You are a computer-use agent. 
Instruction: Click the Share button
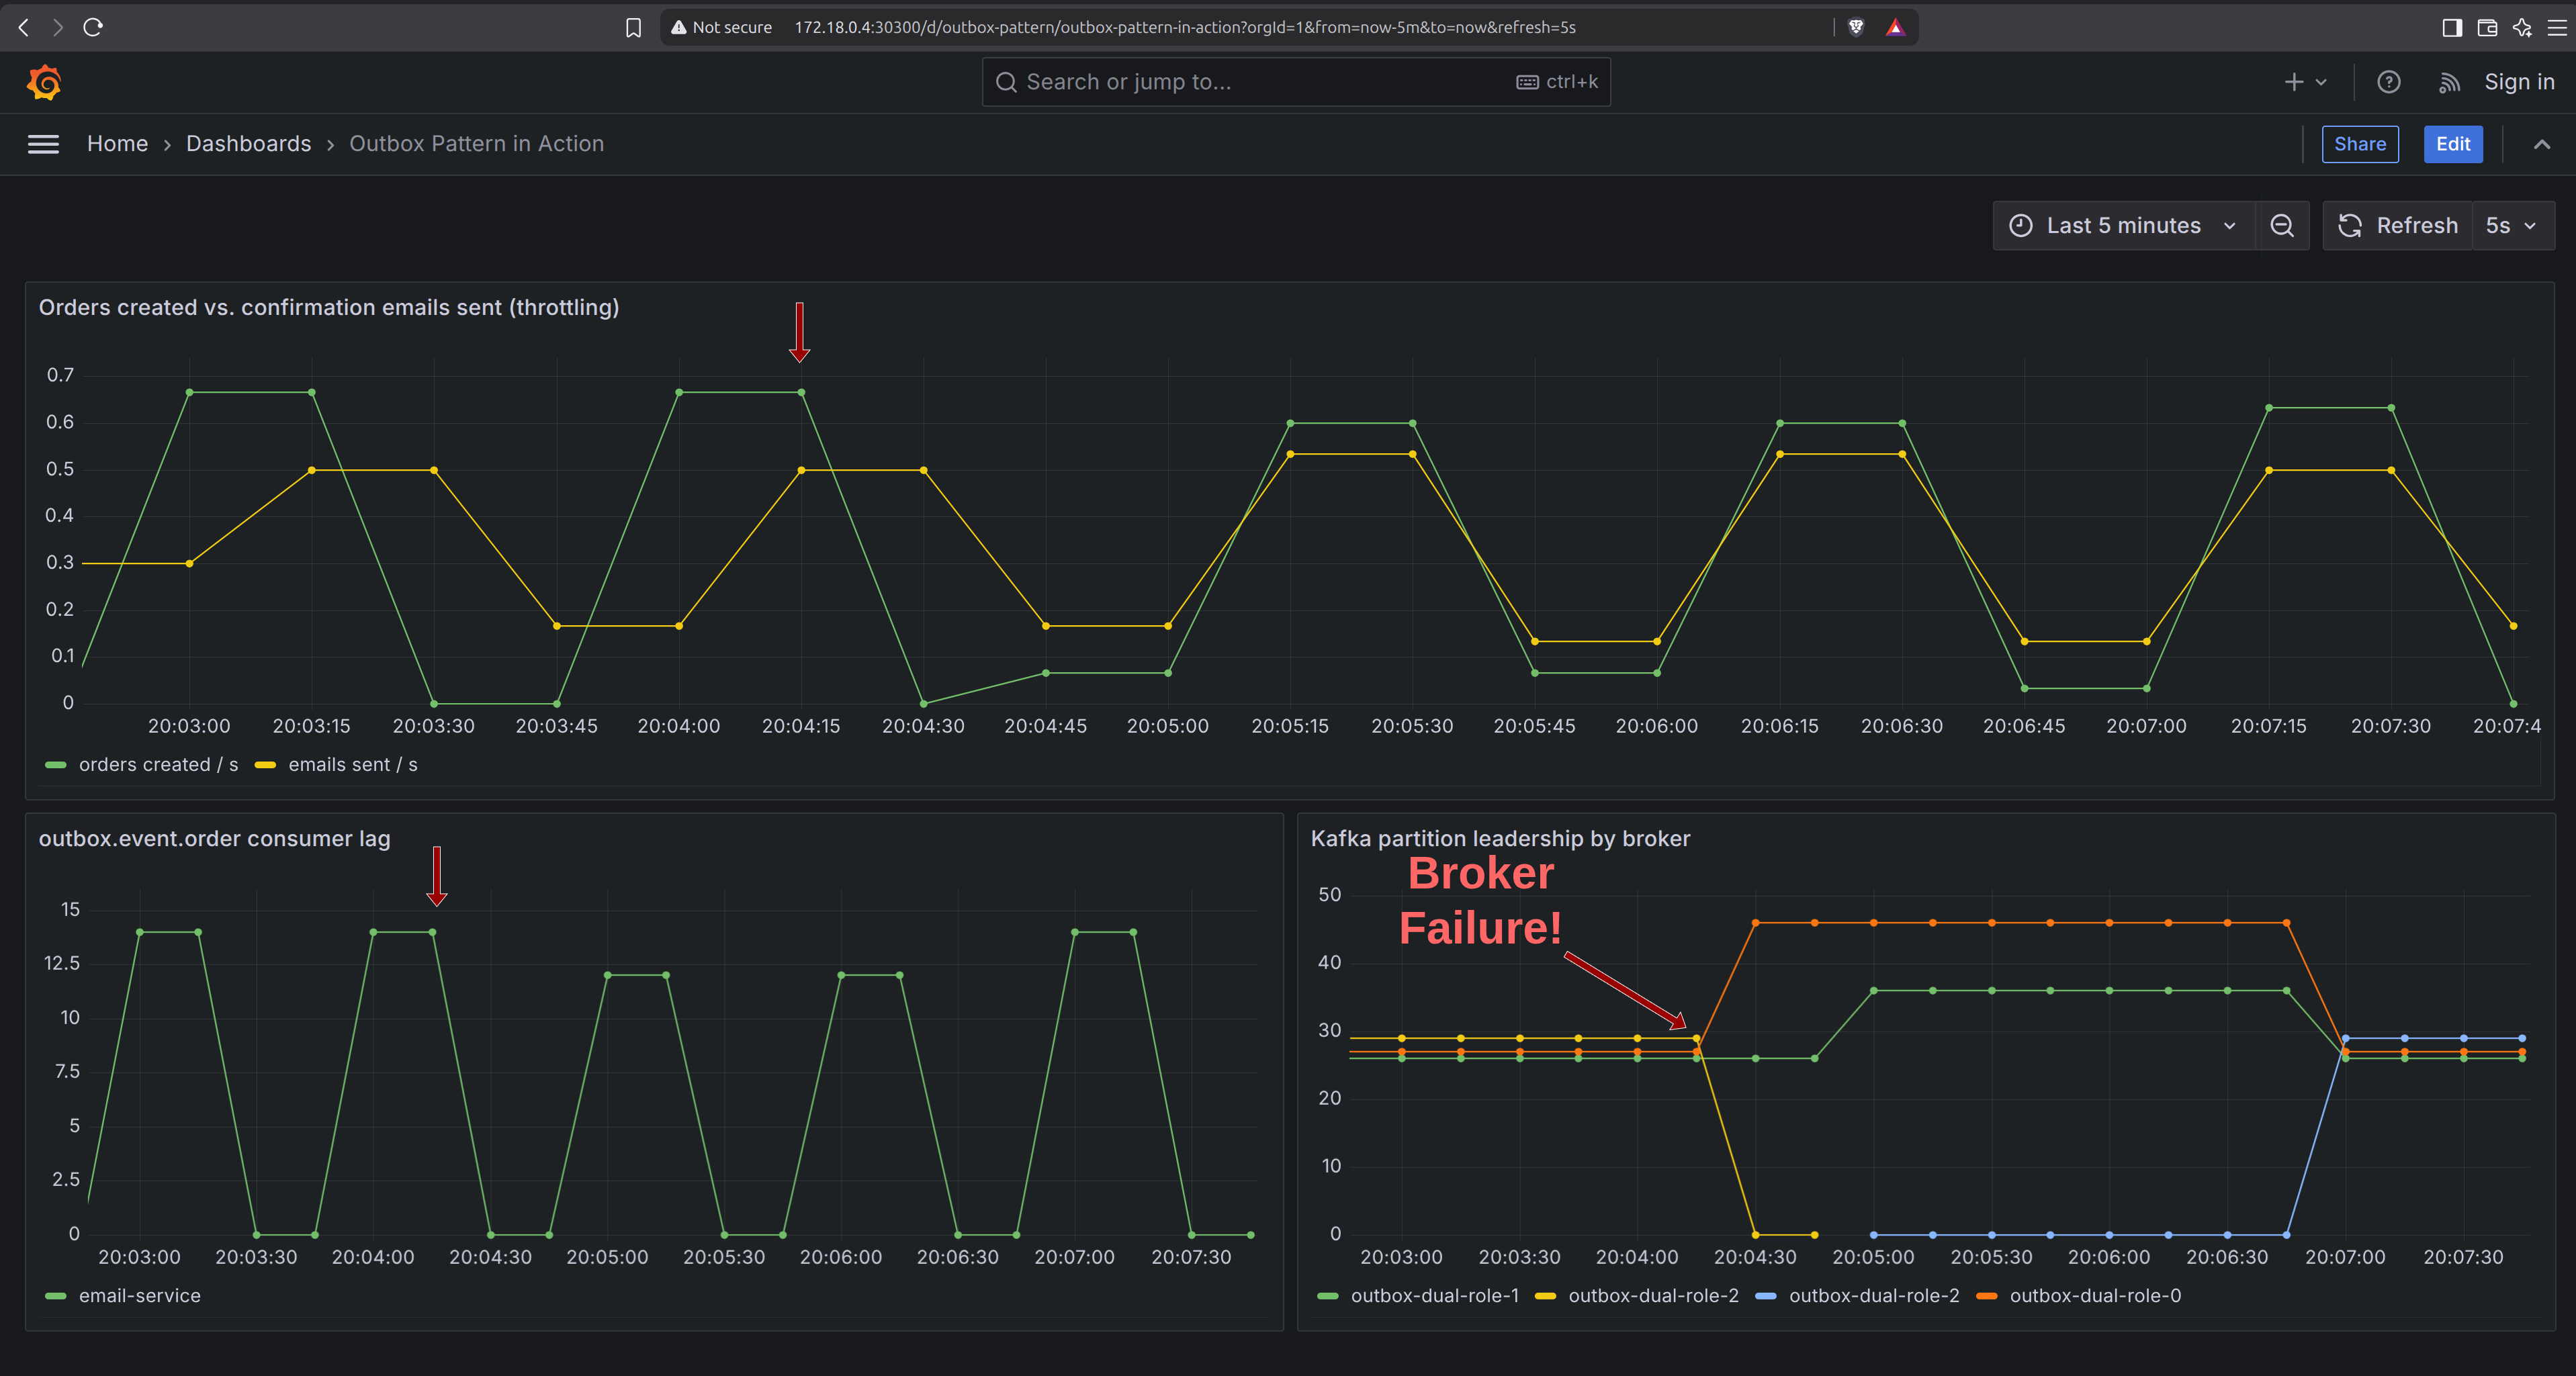[x=2360, y=144]
